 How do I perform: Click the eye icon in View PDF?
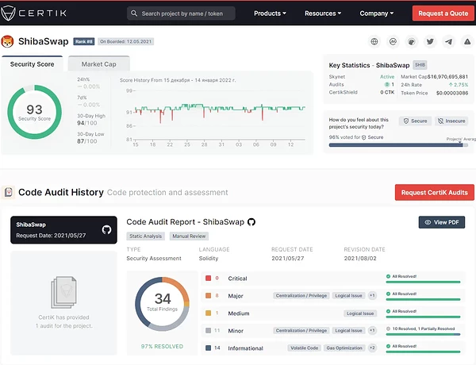428,222
